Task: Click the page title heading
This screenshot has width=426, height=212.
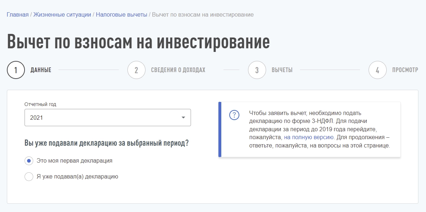Action: point(138,42)
